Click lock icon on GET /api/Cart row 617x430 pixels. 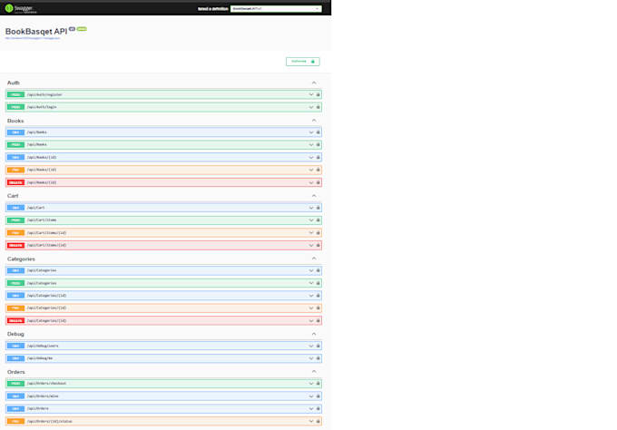tap(318, 208)
